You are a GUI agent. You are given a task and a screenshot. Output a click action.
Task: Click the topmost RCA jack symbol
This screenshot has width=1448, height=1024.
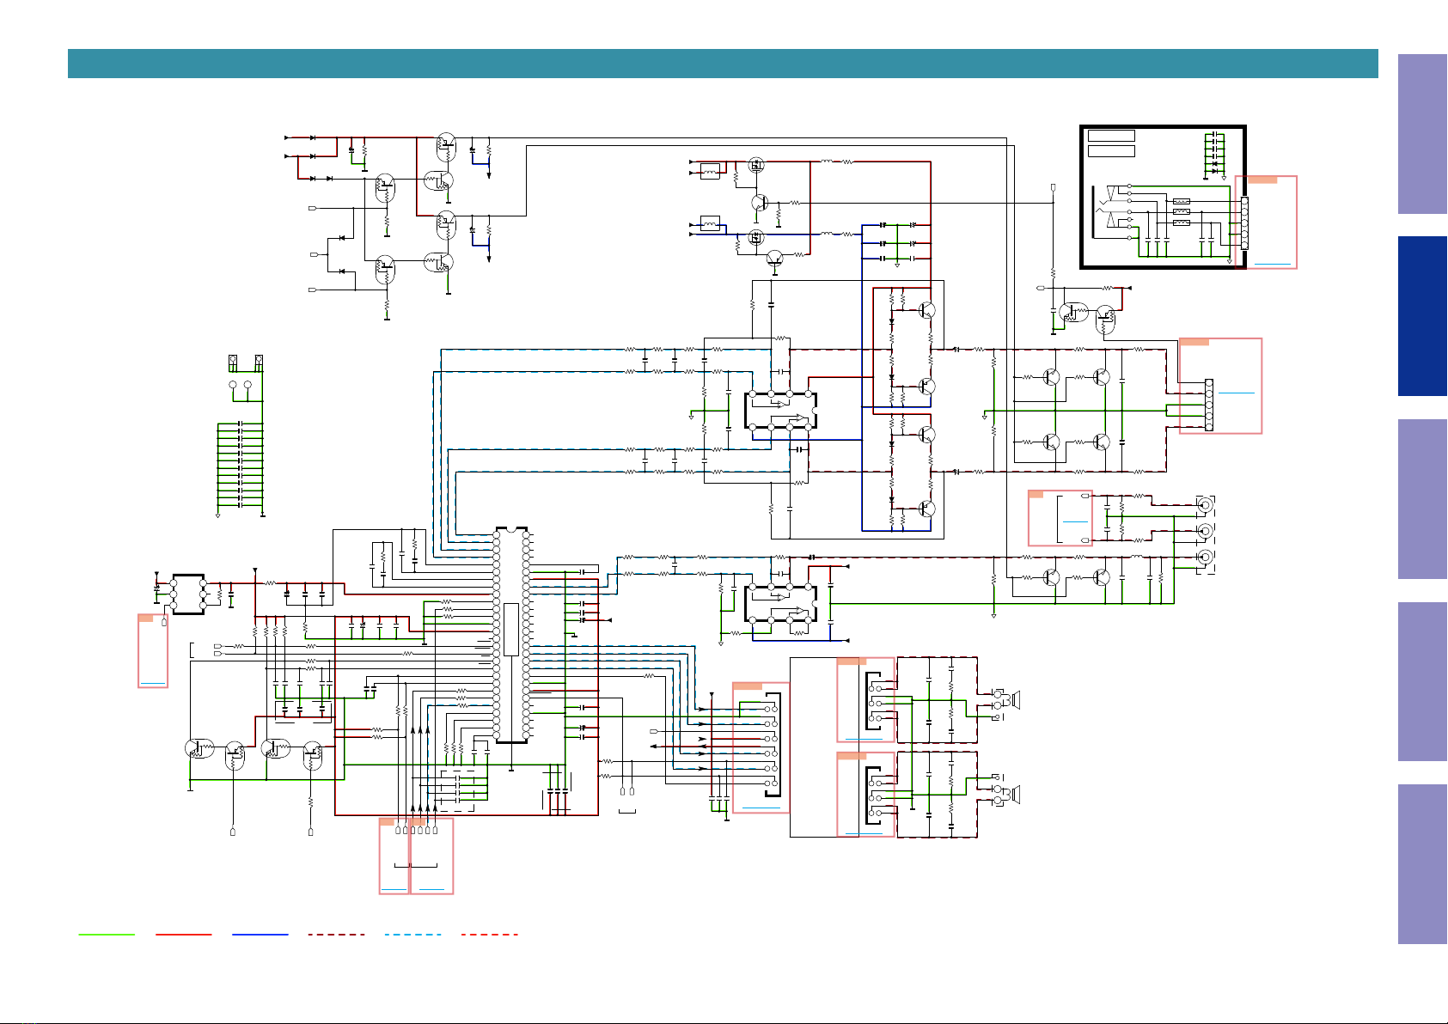coord(1206,504)
